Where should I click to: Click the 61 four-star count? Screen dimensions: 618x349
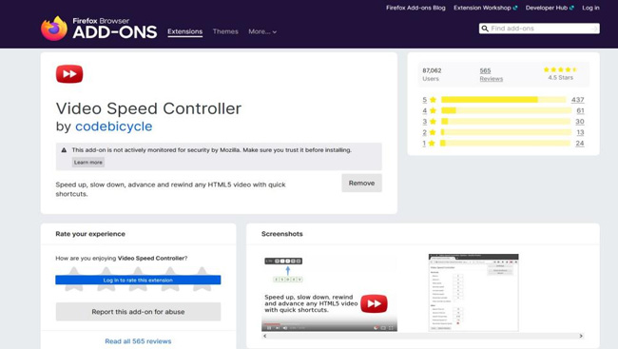[580, 110]
